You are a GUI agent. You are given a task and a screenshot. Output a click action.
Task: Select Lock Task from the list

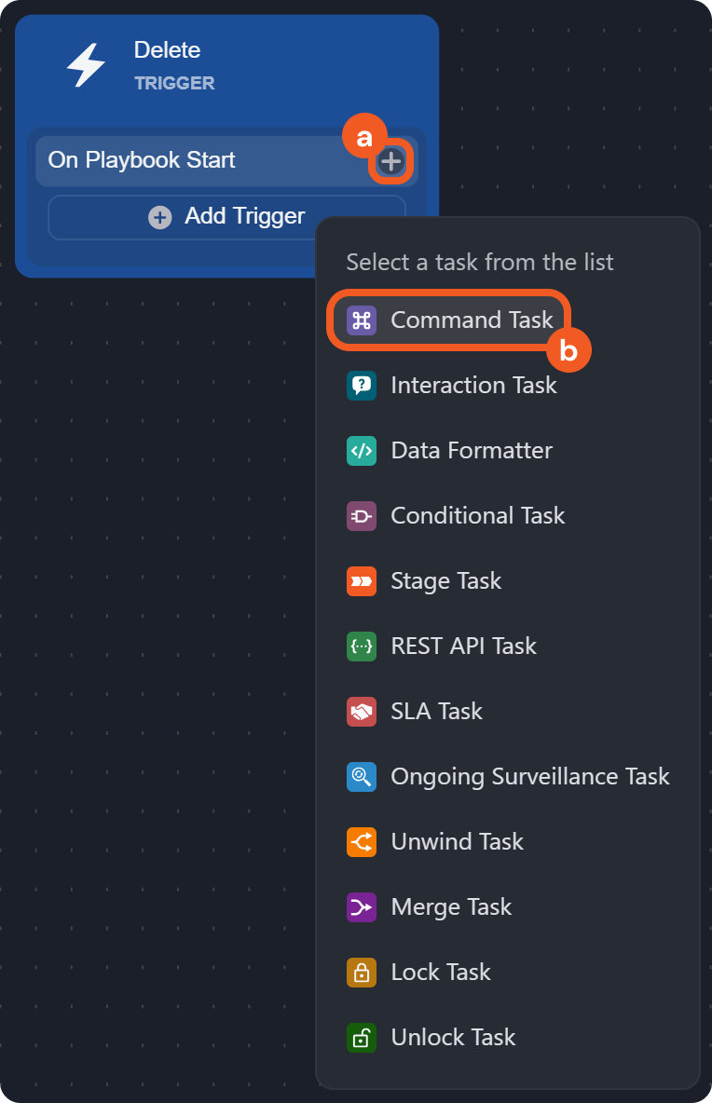tap(440, 973)
